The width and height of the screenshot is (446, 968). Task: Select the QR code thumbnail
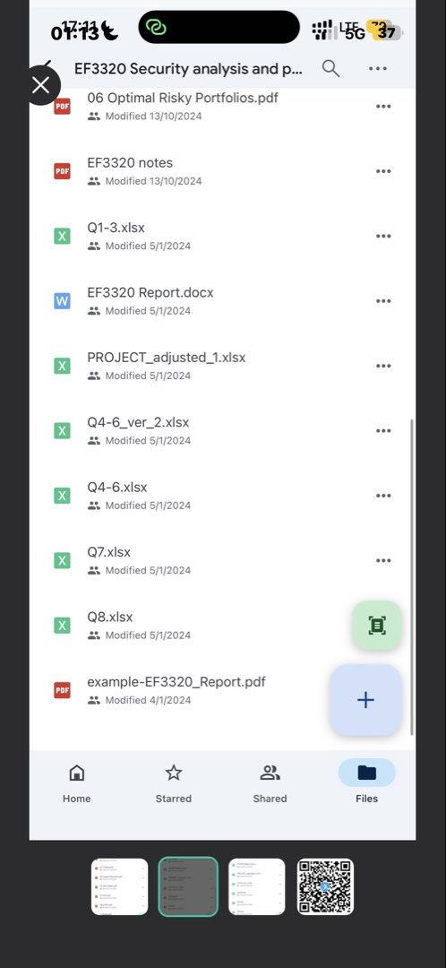click(x=325, y=887)
